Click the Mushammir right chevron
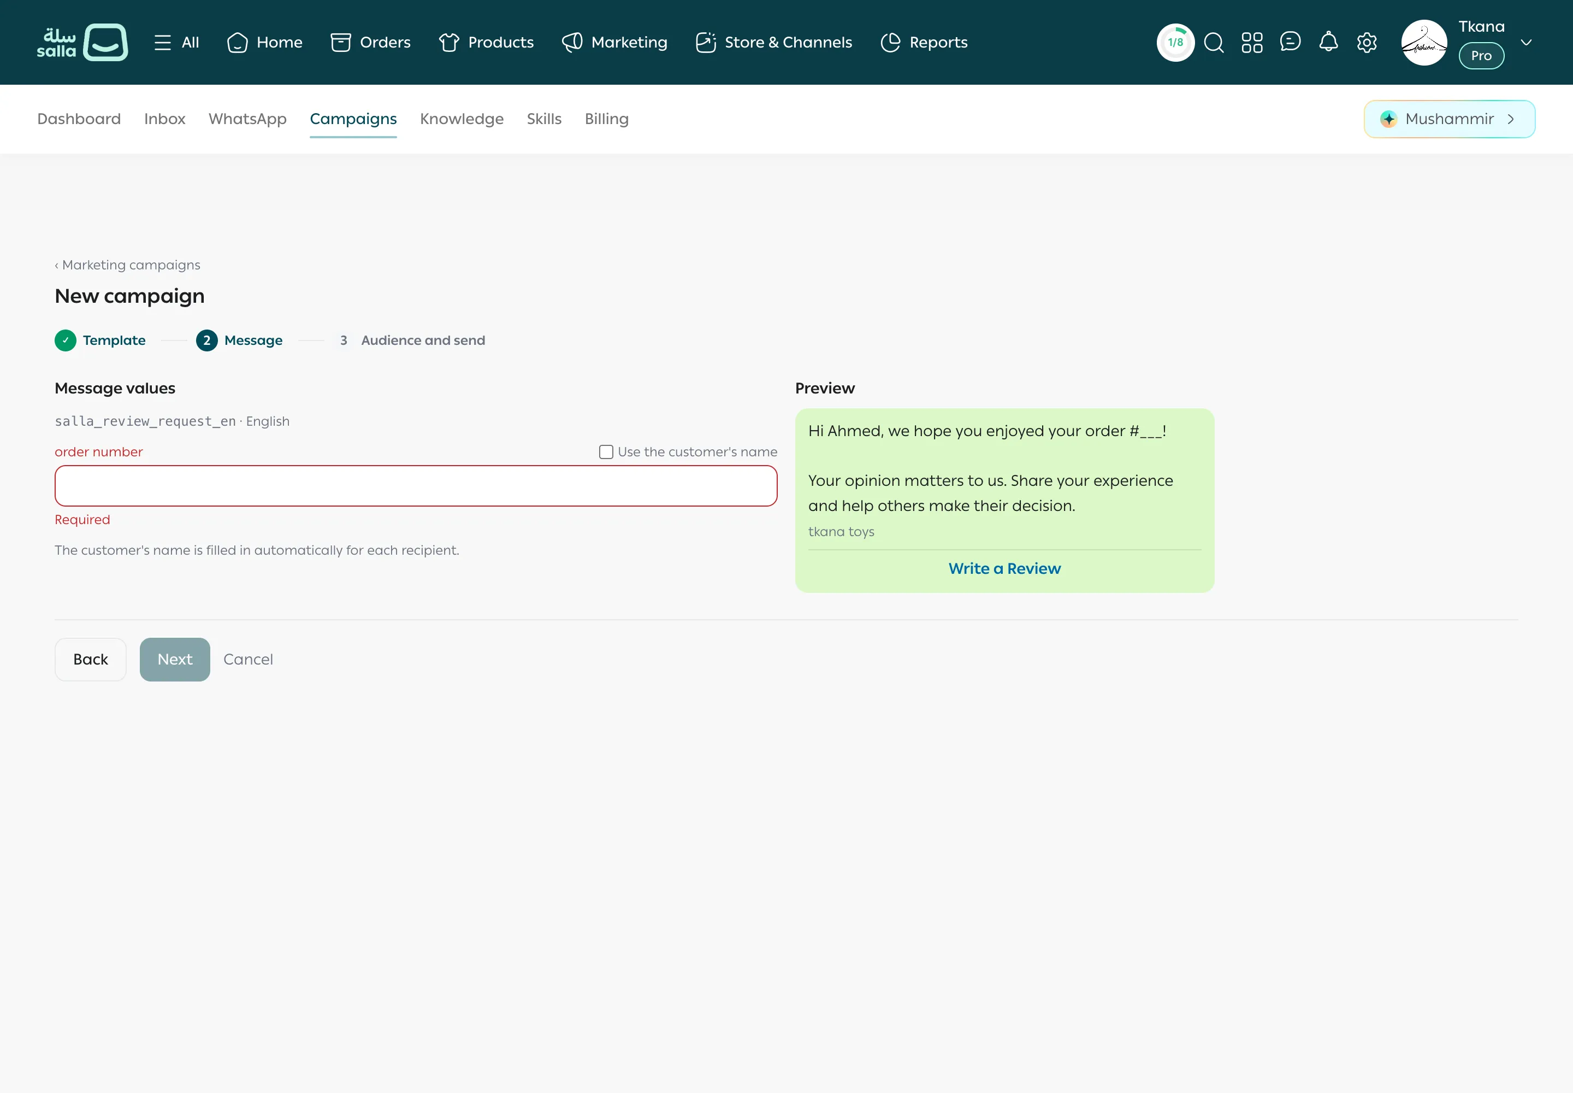 click(x=1511, y=119)
